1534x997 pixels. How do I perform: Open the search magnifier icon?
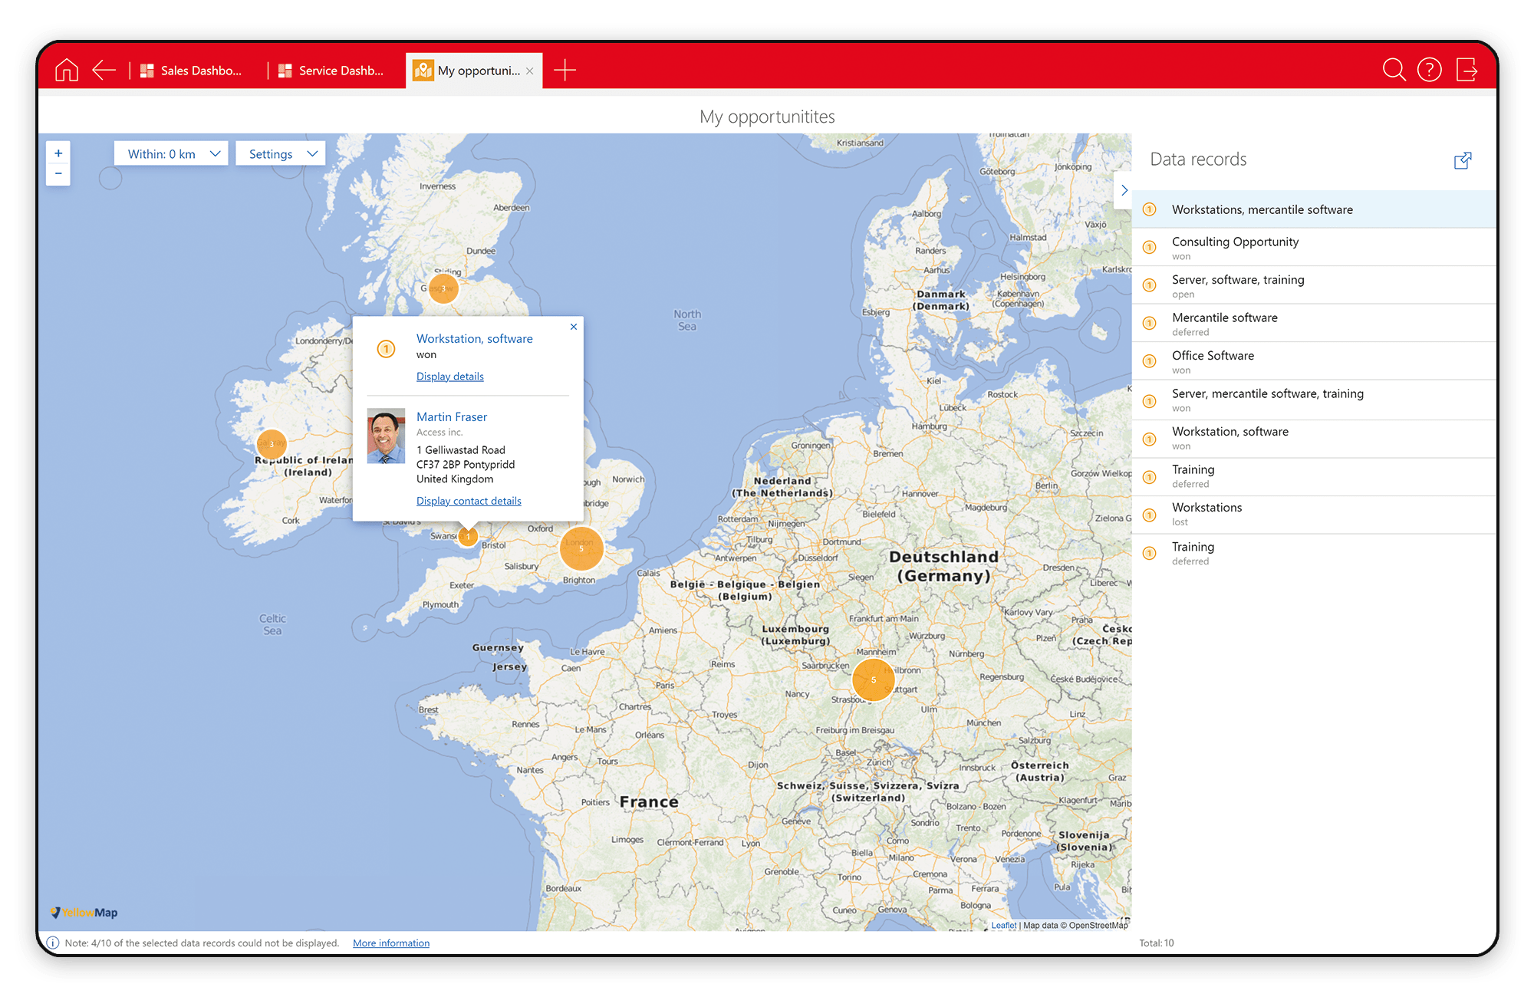(x=1394, y=70)
